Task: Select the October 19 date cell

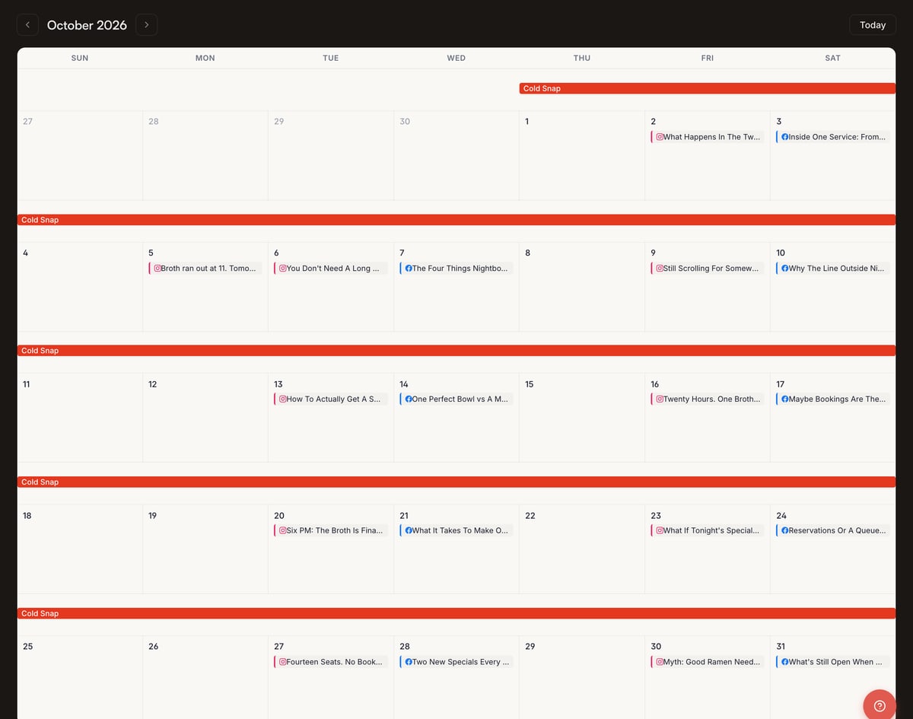Action: tap(205, 549)
